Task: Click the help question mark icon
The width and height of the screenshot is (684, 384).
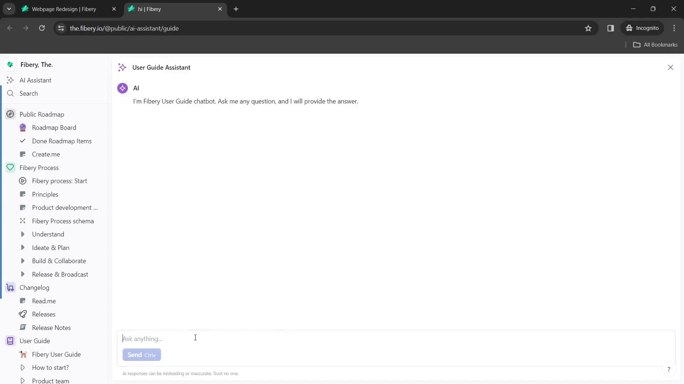Action: click(668, 369)
